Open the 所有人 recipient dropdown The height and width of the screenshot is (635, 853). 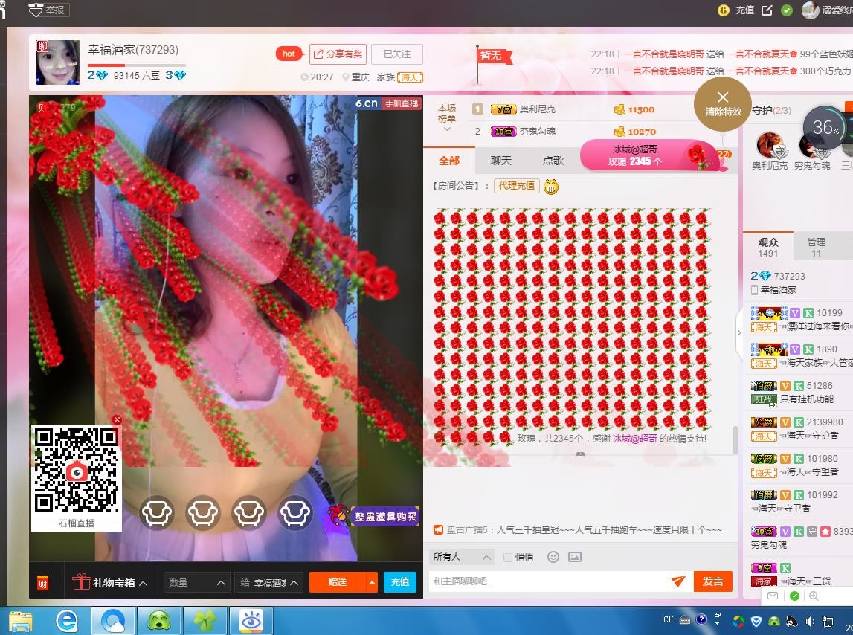[461, 557]
